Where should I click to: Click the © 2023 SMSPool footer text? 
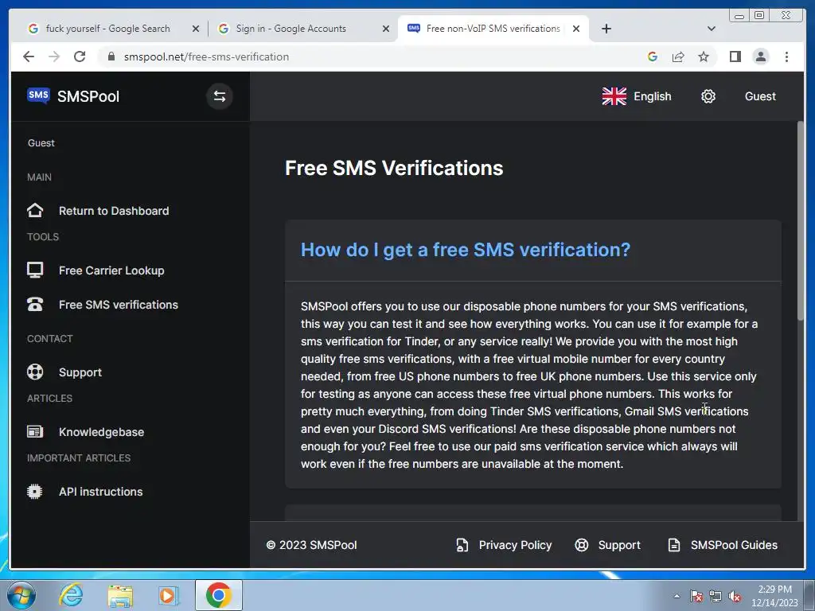tap(311, 545)
